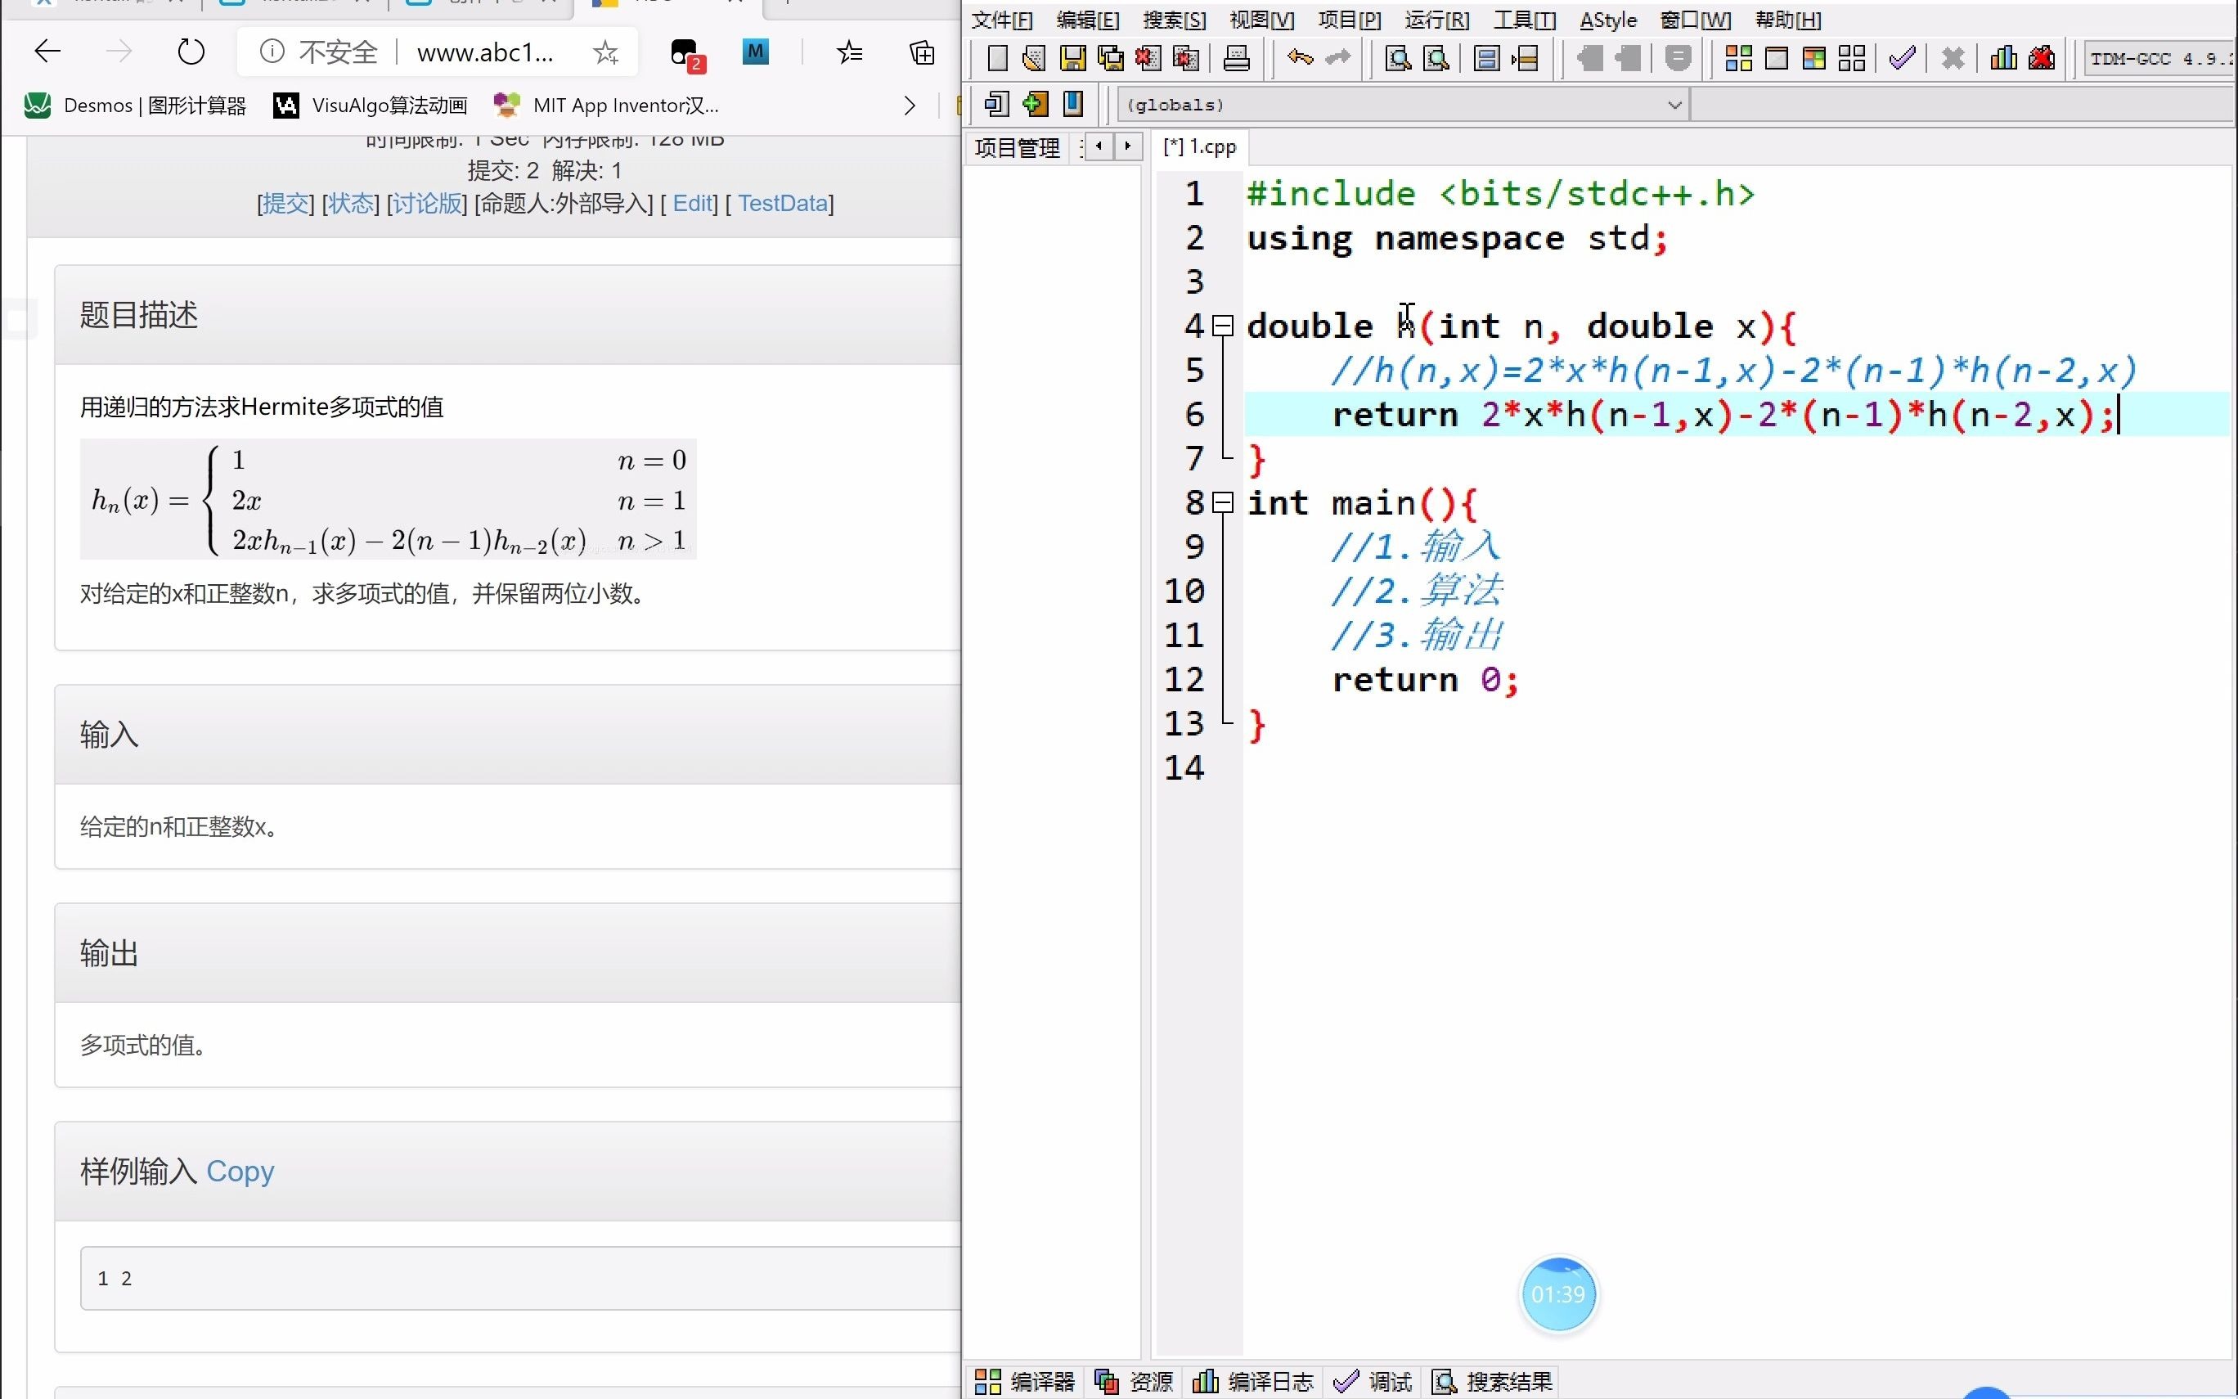
Task: Follow the 状态 link
Action: (350, 203)
